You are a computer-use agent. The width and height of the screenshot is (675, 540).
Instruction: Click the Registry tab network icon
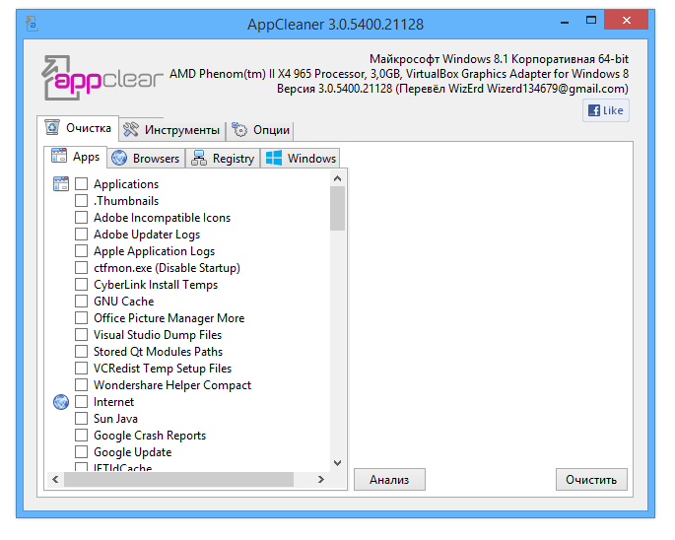click(x=199, y=158)
